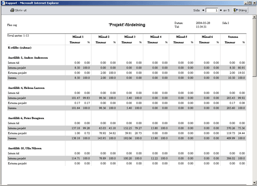This screenshot has height=186, width=257.
Task: Click the Månad 5 column header
Action: click(x=182, y=37)
